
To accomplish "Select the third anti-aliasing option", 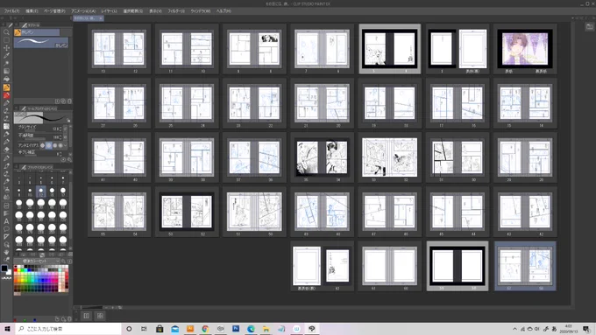I will [54, 145].
